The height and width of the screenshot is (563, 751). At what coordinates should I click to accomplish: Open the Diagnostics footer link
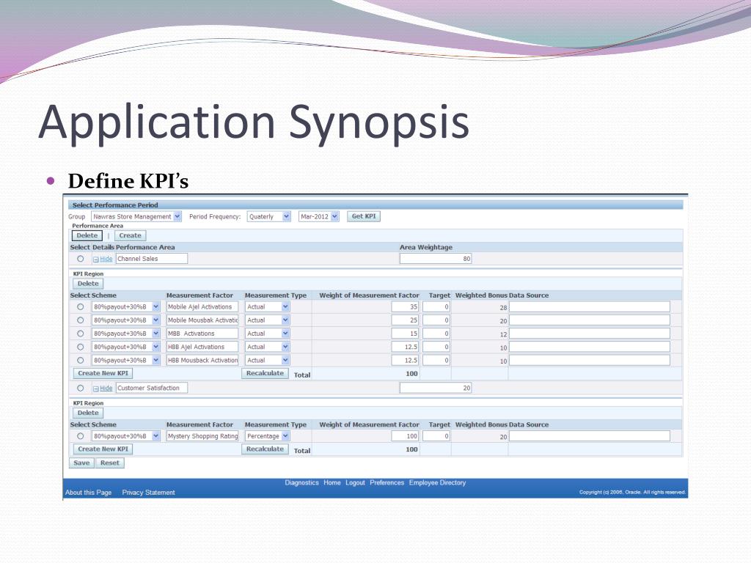(301, 482)
